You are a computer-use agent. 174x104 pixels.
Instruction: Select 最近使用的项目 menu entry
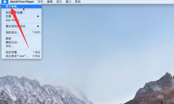tap(22, 26)
